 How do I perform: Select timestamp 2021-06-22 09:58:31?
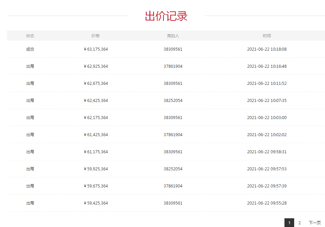[x=267, y=152]
